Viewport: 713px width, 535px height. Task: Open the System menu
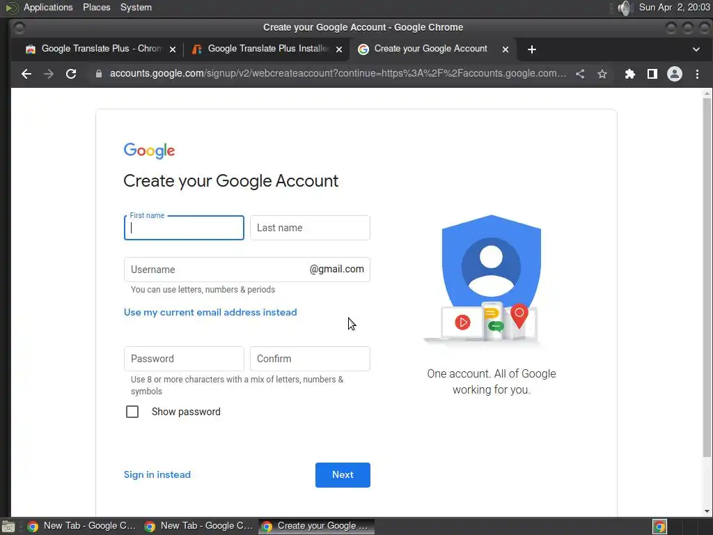(136, 8)
